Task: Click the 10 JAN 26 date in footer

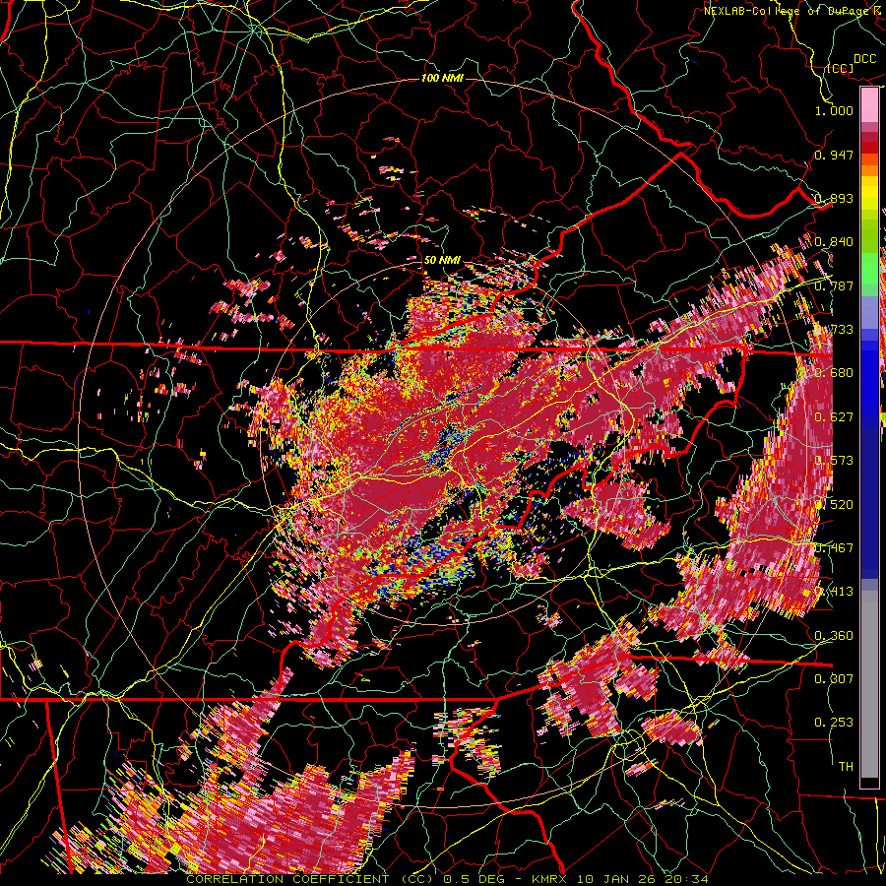Action: pyautogui.click(x=616, y=880)
